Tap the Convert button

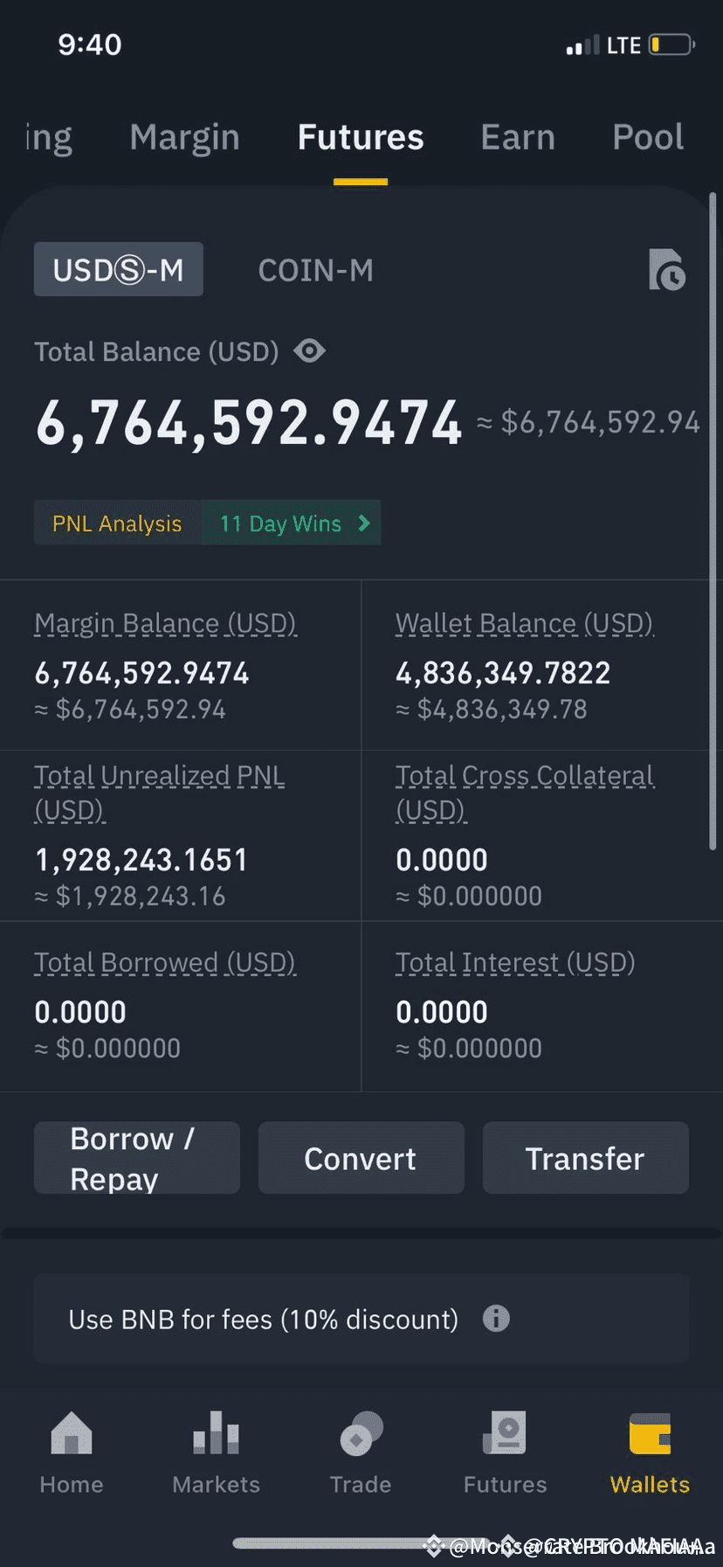coord(361,1158)
